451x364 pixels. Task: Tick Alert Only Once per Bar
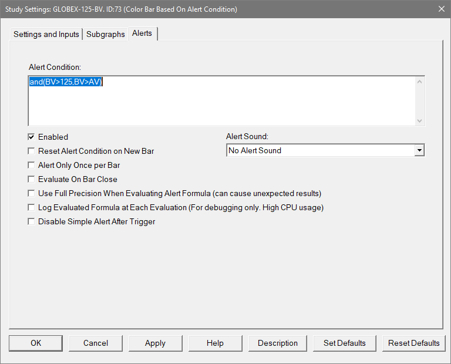(32, 165)
